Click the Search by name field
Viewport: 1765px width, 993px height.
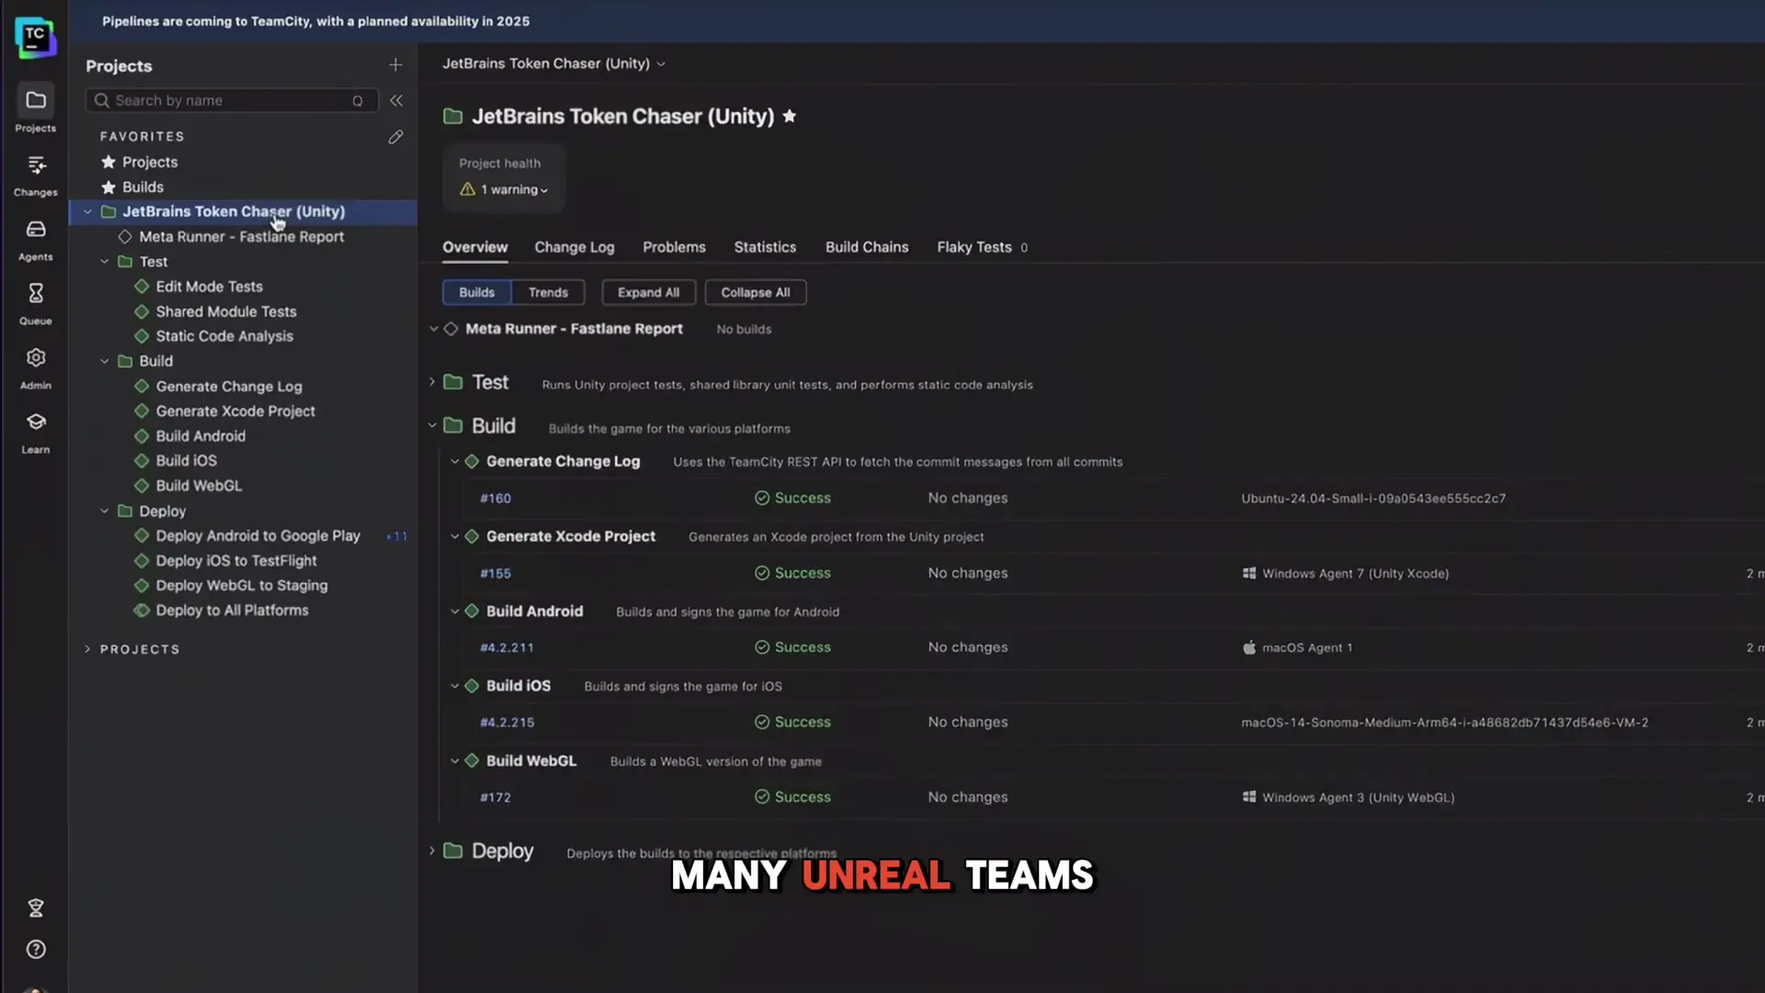[232, 100]
